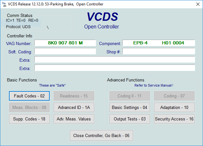Start Output Tests - 03
The image size is (203, 146).
130,119
